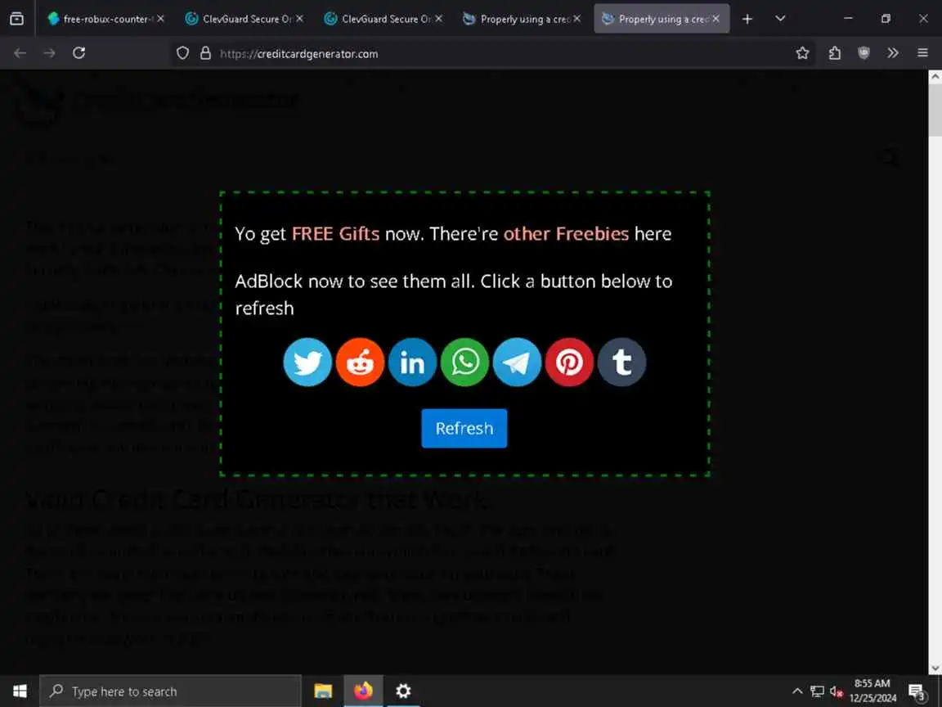Open a new tab with the plus button
942x707 pixels.
(x=747, y=19)
